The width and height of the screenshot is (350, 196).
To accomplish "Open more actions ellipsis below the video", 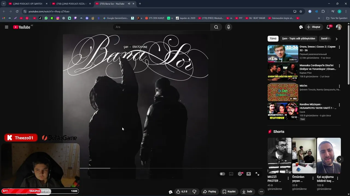I will pos(261,192).
